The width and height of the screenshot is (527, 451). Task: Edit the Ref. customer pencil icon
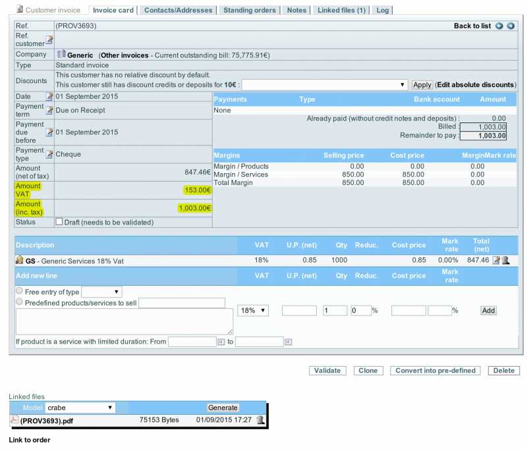coord(49,40)
